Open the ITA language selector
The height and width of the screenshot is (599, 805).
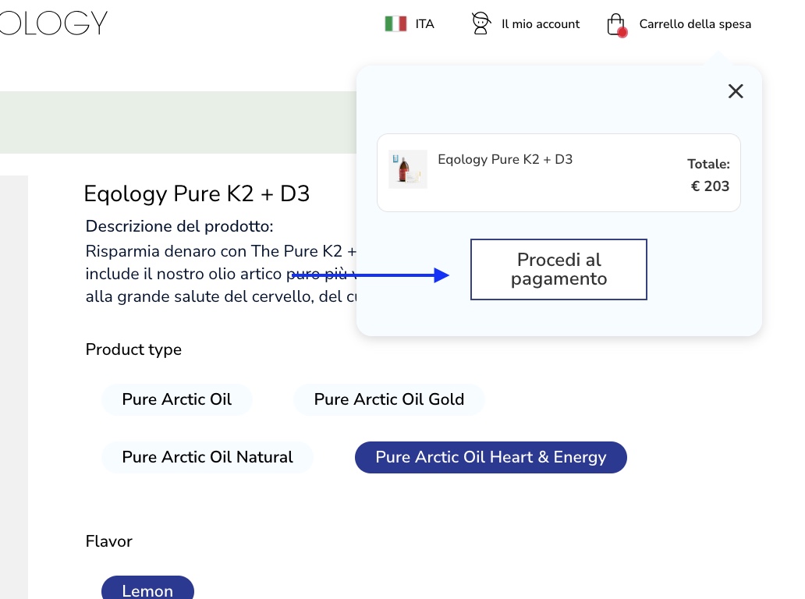[424, 24]
